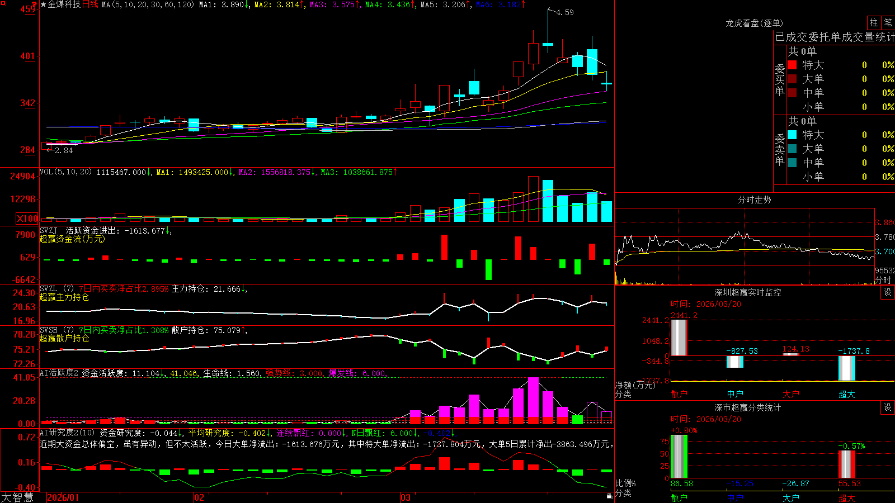Click the SVZJ indicator label

(48, 230)
